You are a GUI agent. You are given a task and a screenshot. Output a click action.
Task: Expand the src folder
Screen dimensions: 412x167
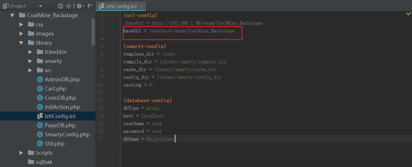coord(30,70)
